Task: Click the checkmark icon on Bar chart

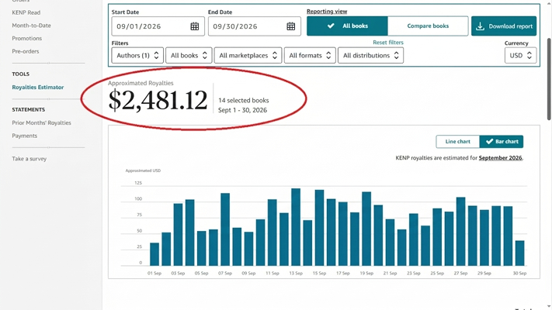Action: point(489,141)
